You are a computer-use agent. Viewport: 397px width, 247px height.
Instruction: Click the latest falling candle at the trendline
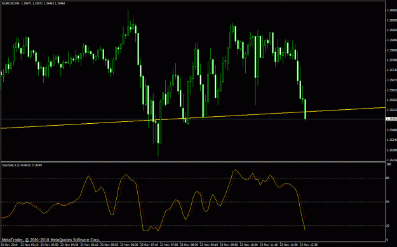[306, 109]
